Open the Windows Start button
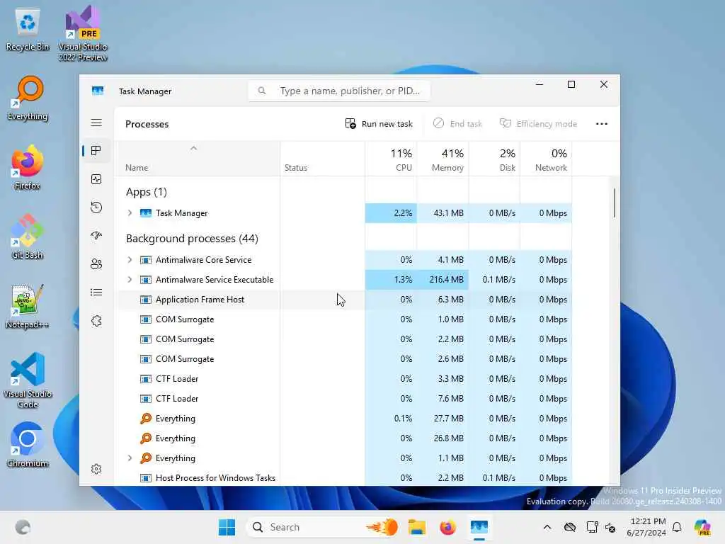The width and height of the screenshot is (725, 544). click(227, 527)
